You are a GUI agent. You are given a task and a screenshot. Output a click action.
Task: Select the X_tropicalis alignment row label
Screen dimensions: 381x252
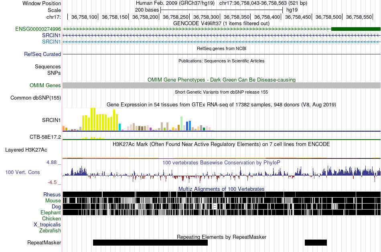pyautogui.click(x=47, y=225)
